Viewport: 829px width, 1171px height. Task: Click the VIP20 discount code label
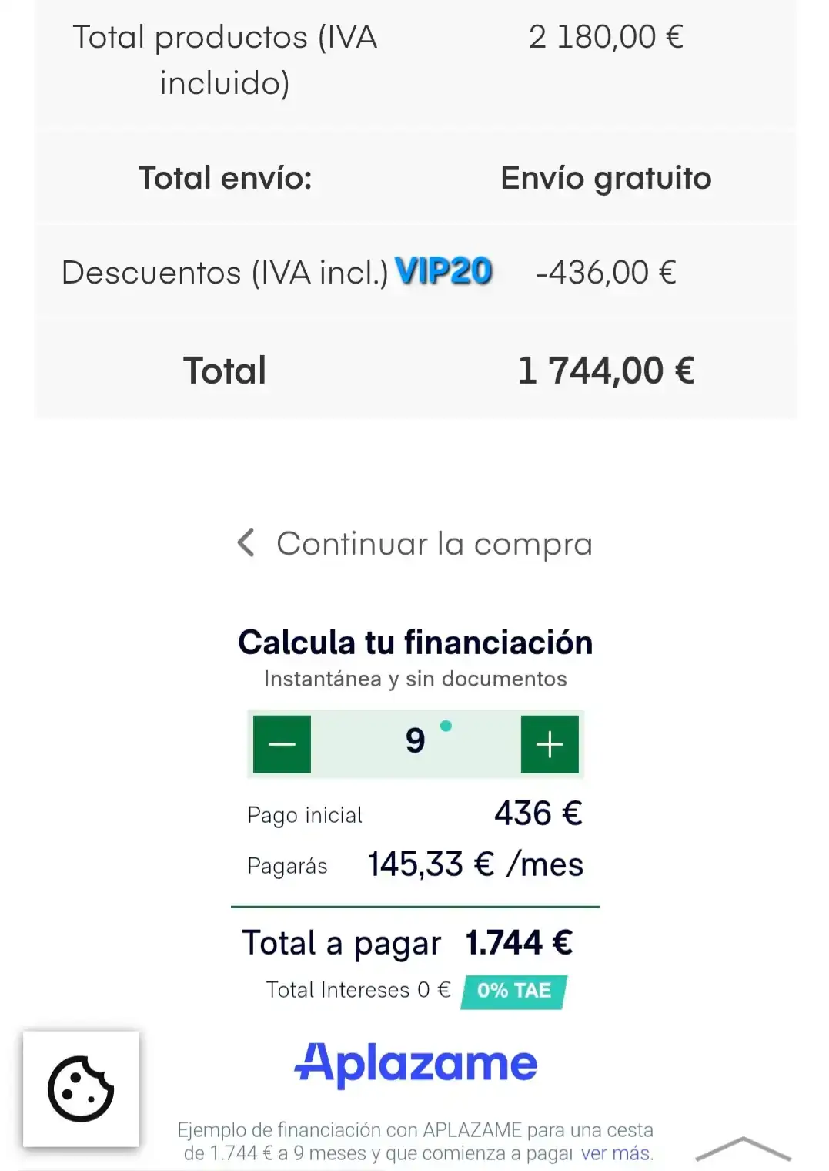[x=443, y=272]
